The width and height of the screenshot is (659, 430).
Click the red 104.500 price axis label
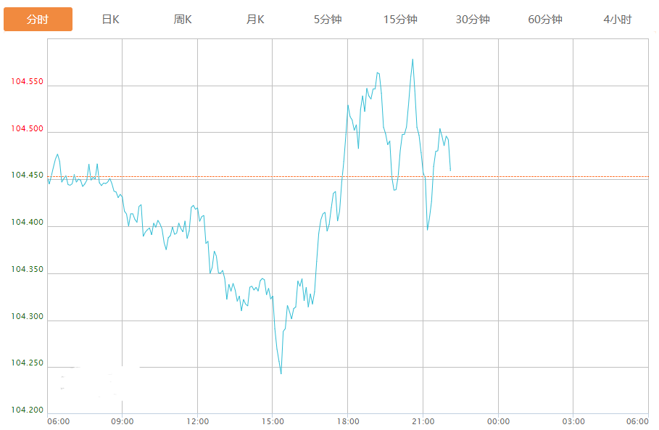28,129
